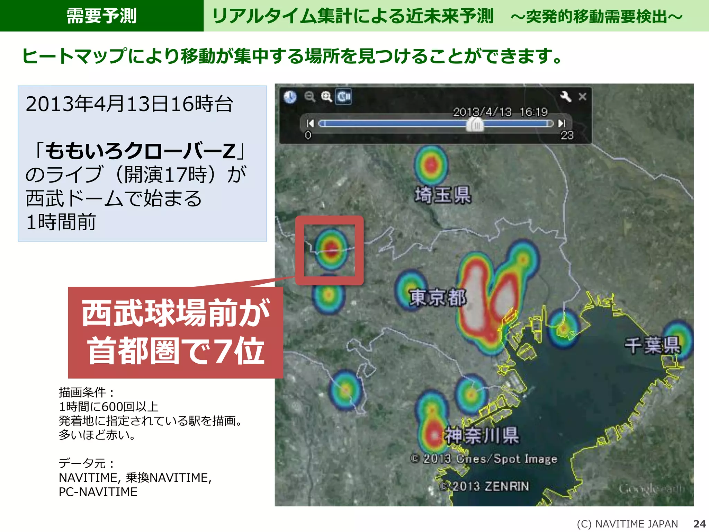Click the 東京都 map label
709x532 pixels.
(x=438, y=297)
